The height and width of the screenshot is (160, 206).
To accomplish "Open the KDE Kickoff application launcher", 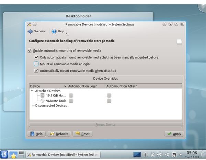I will tap(4, 155).
